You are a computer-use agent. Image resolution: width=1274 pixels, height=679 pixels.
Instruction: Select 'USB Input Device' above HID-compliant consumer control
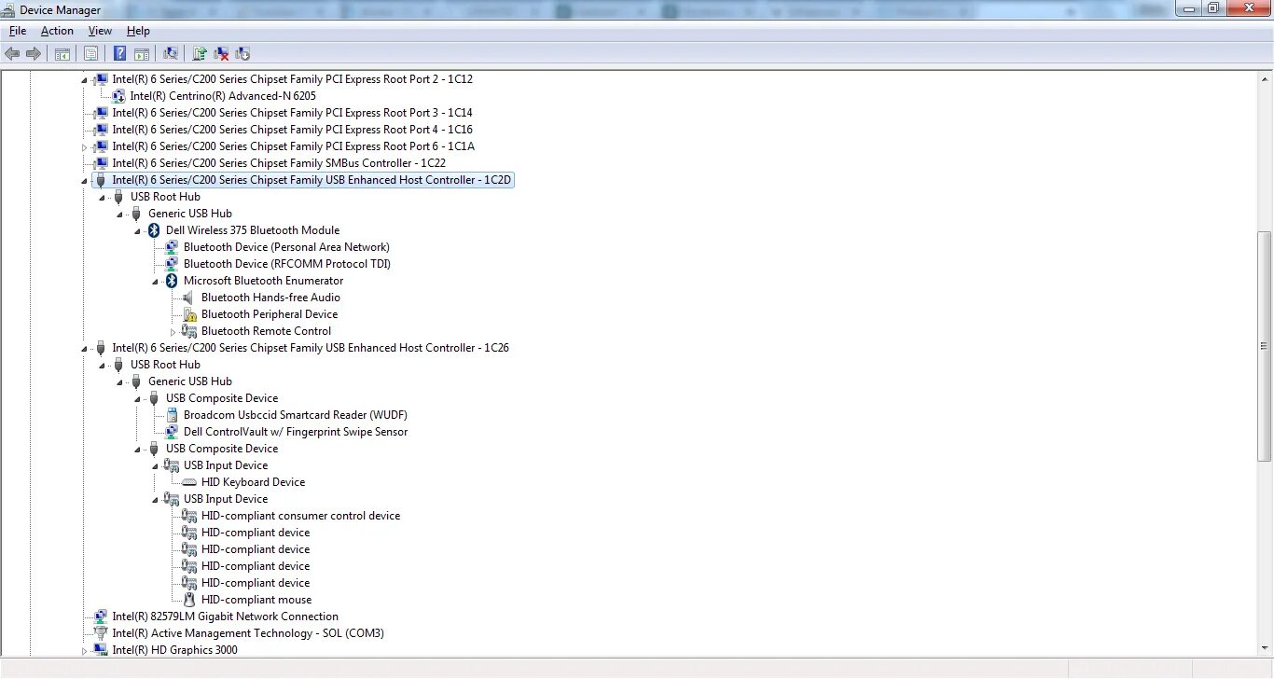226,499
